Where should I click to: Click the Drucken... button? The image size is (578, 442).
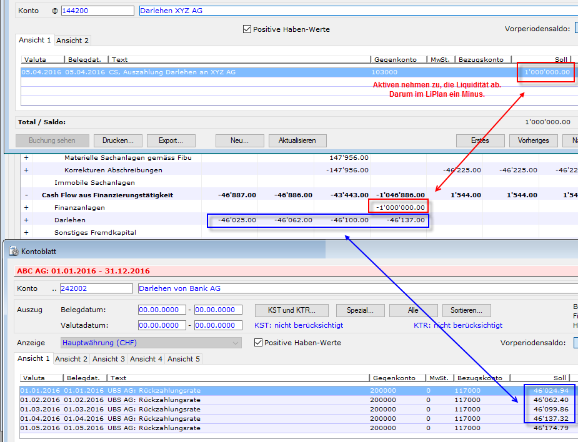point(122,140)
